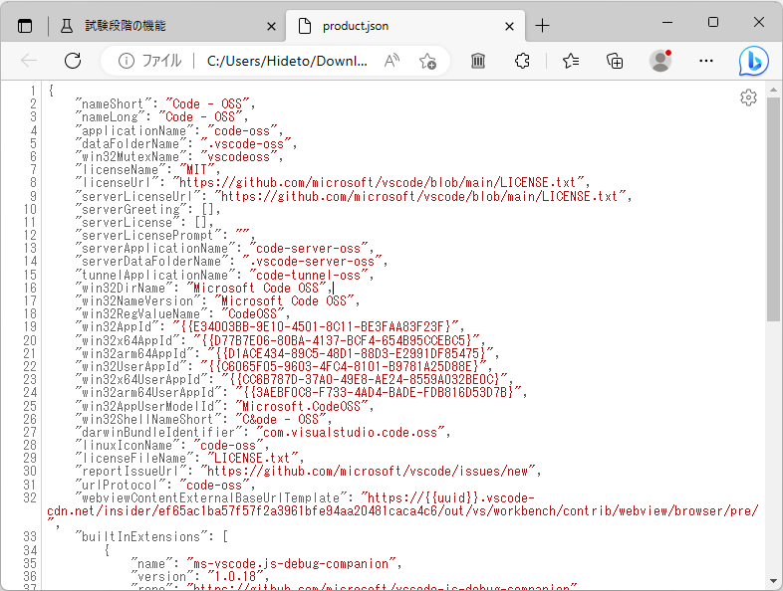Click the document icon on product.json tab
783x591 pixels.
304,26
